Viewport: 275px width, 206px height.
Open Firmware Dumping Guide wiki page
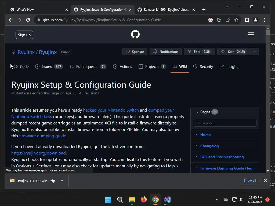(x=228, y=168)
